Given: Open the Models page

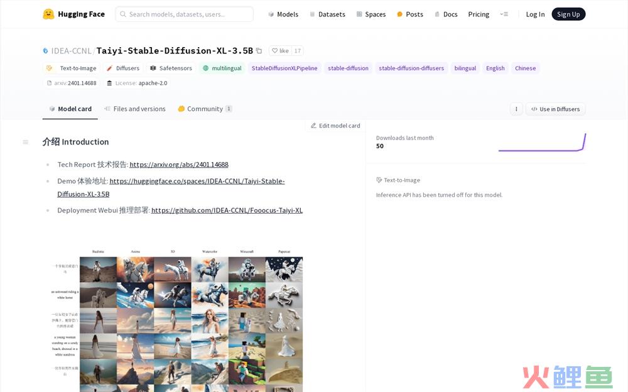Looking at the screenshot, I should pyautogui.click(x=283, y=14).
